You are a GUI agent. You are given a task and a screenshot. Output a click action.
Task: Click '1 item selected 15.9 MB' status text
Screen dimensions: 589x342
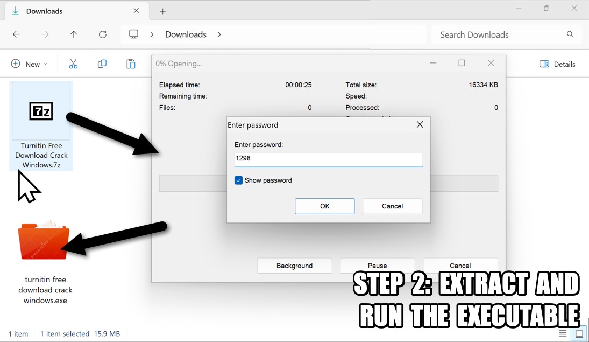point(80,334)
